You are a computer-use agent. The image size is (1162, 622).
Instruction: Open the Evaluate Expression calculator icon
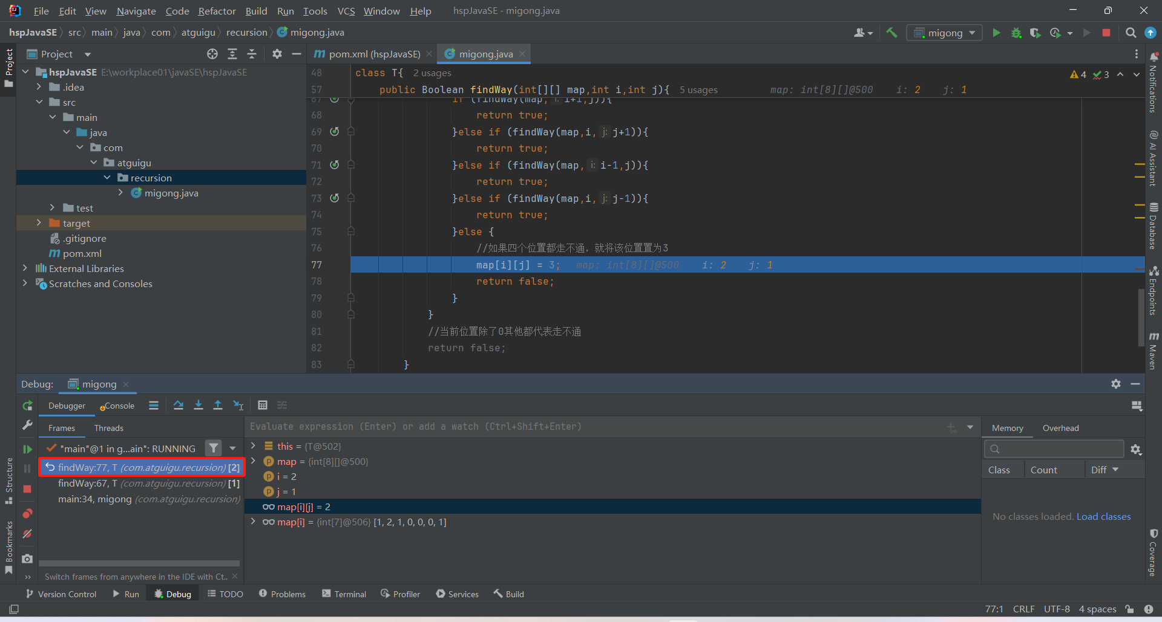coord(263,406)
